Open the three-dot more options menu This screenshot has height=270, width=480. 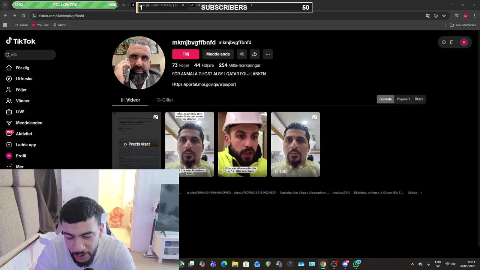coord(267,54)
